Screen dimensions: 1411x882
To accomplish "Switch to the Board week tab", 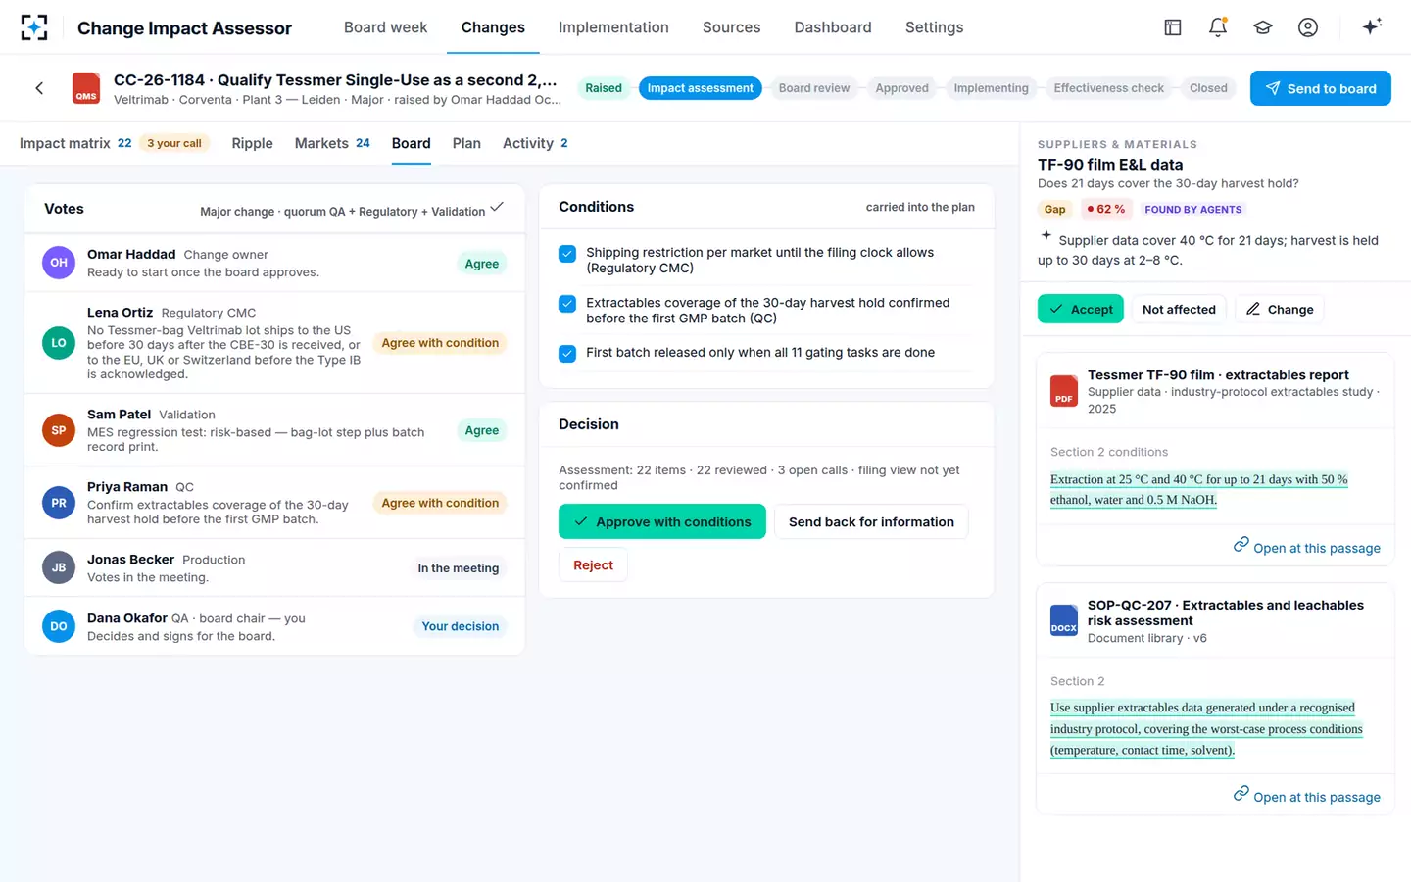I will 385,27.
